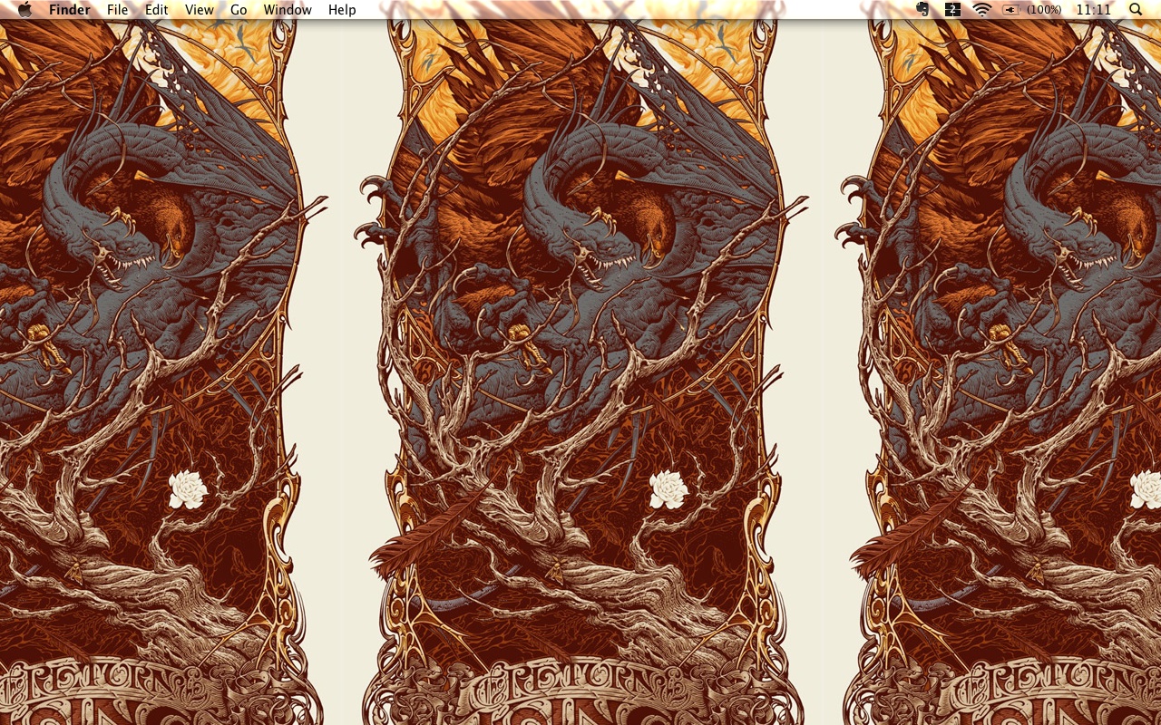Open the Apple menu
Viewport: 1161px width, 725px height.
24,10
